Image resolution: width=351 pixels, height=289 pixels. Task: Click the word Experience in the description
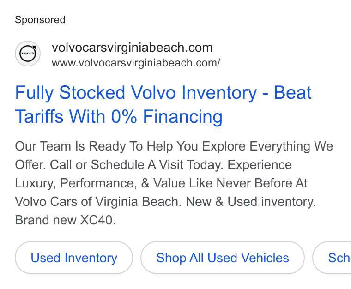pos(260,165)
